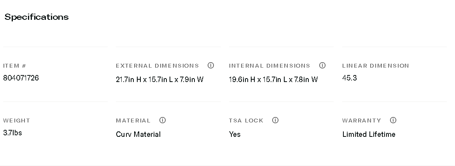Select the TSA Lock value Yes
455x166 pixels.
tap(235, 134)
